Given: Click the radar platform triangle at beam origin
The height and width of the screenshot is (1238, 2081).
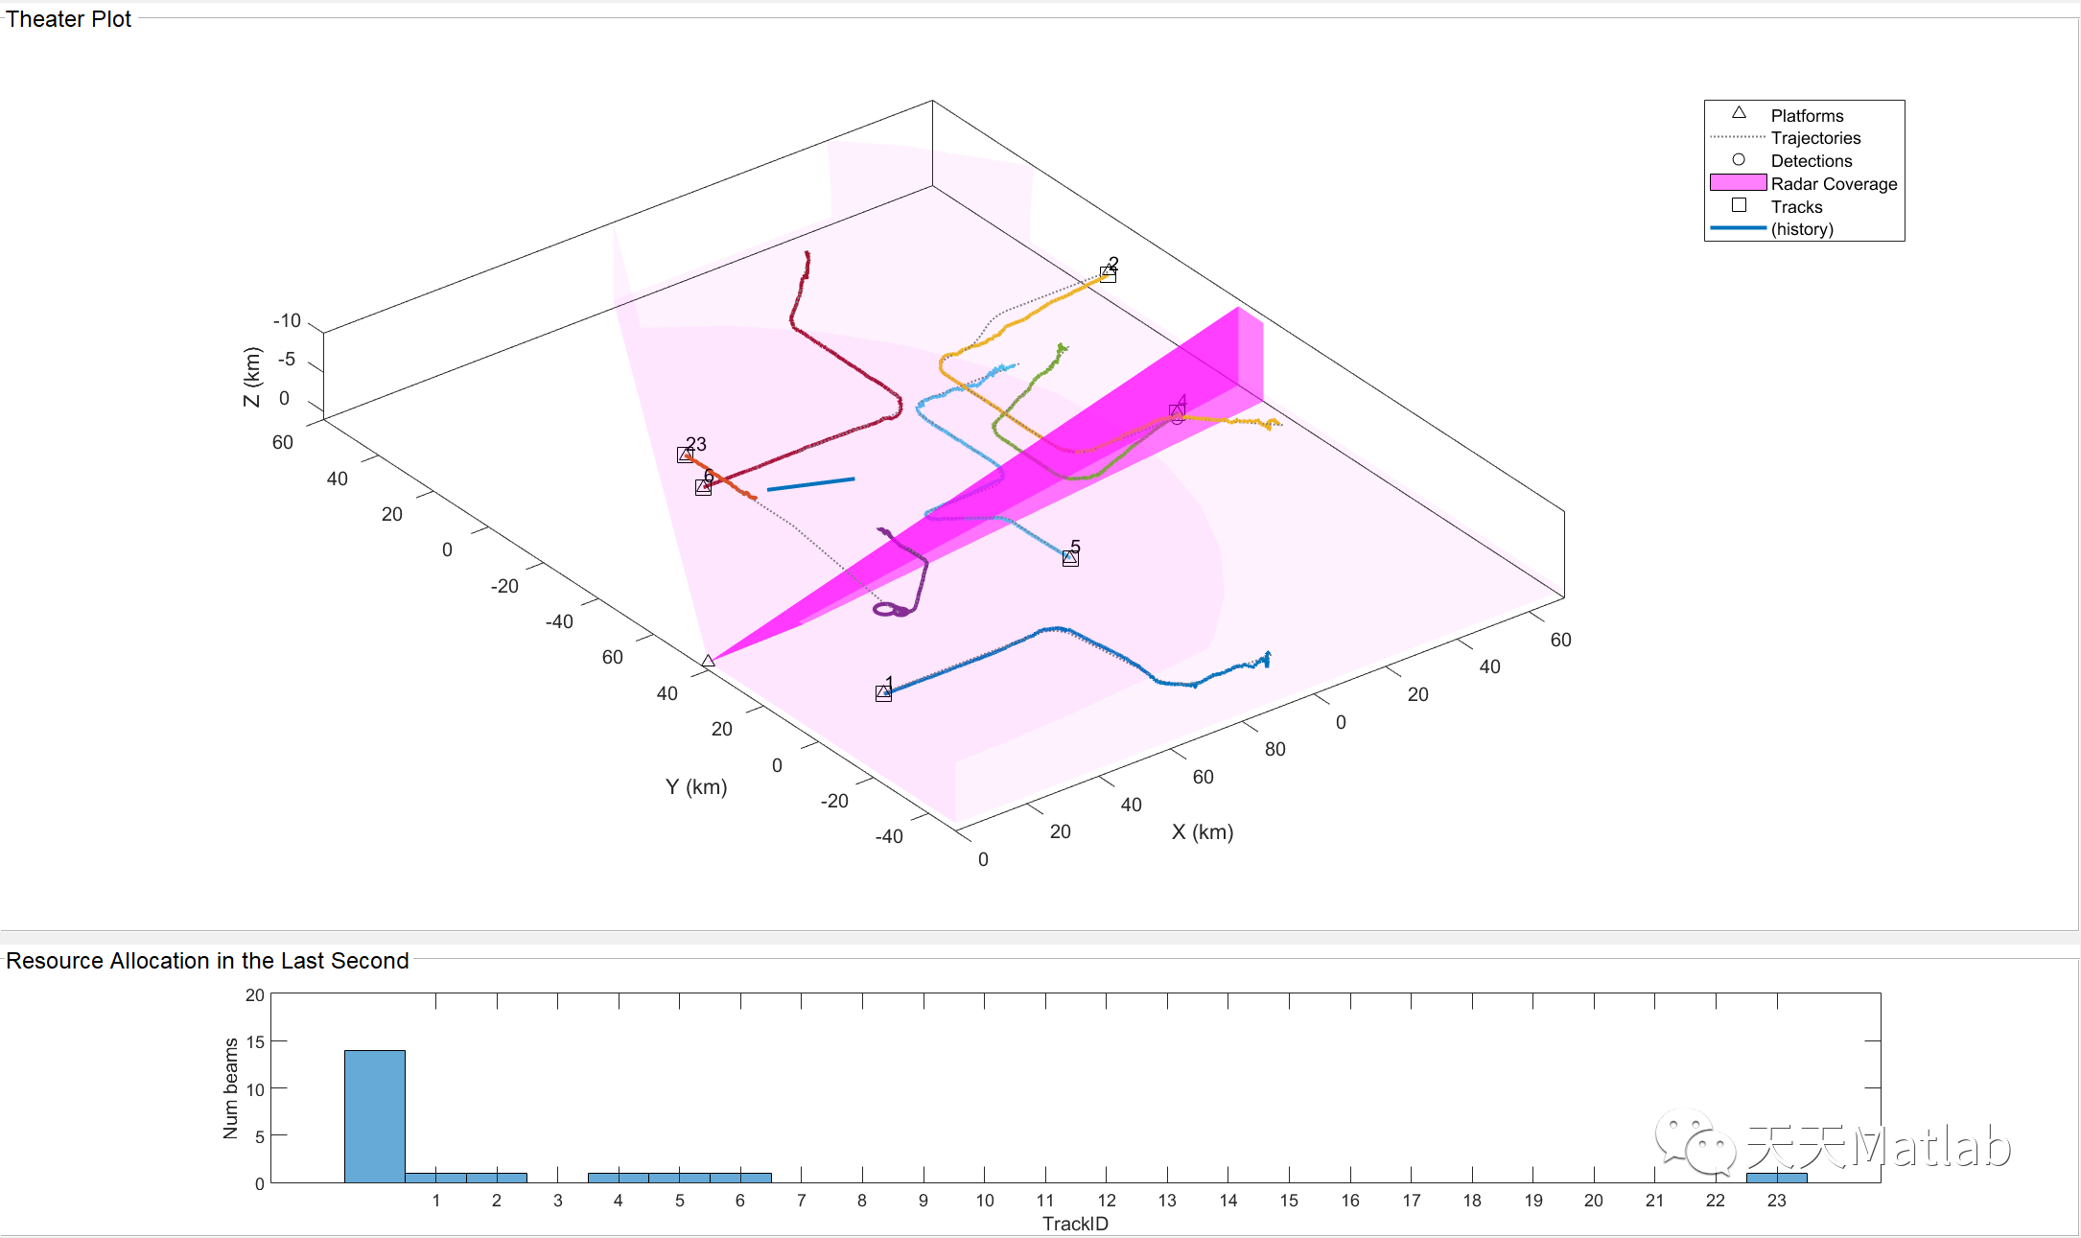Looking at the screenshot, I should click(708, 661).
